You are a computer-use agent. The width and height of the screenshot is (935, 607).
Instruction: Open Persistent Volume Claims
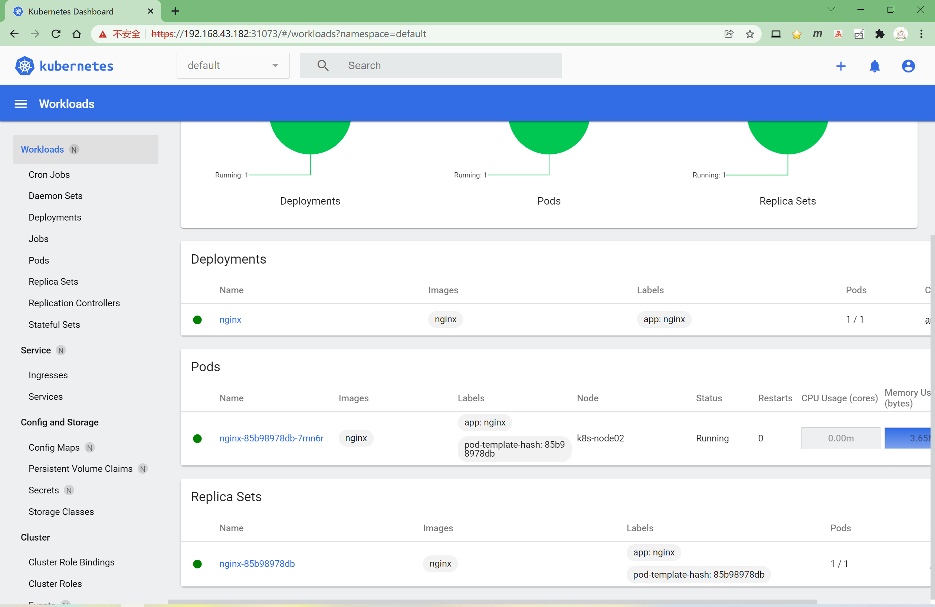coord(81,469)
